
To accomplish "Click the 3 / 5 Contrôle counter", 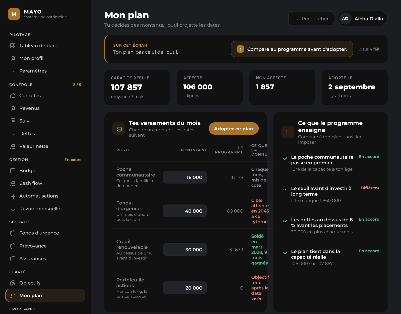I will pos(77,85).
